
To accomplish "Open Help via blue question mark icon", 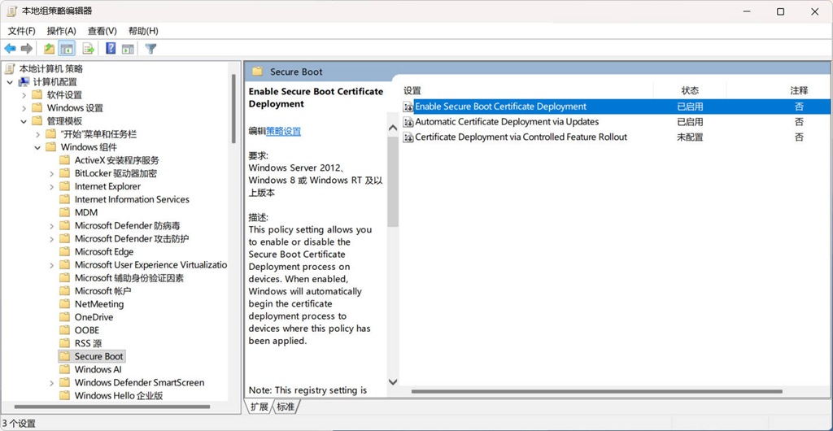I will coord(111,49).
